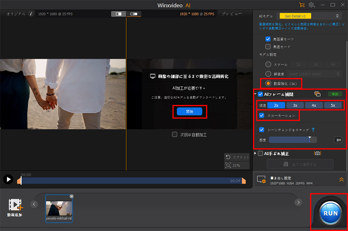348x231 pixels.
Task: Click the scene change help question mark
Action: click(313, 130)
